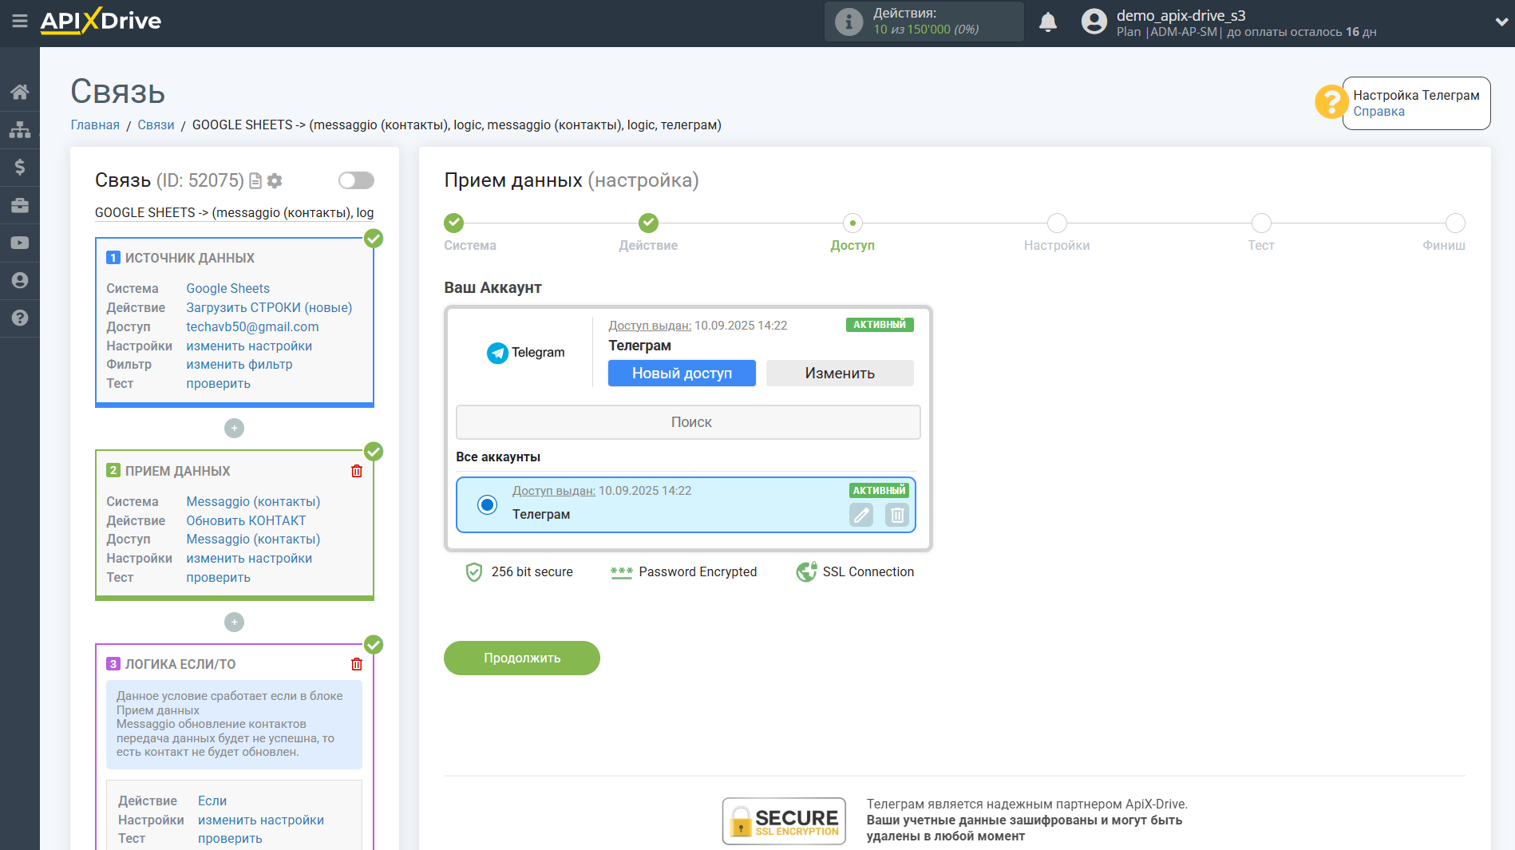The image size is (1515, 850).
Task: Expand the user account dropdown arrow
Action: 1501,22
